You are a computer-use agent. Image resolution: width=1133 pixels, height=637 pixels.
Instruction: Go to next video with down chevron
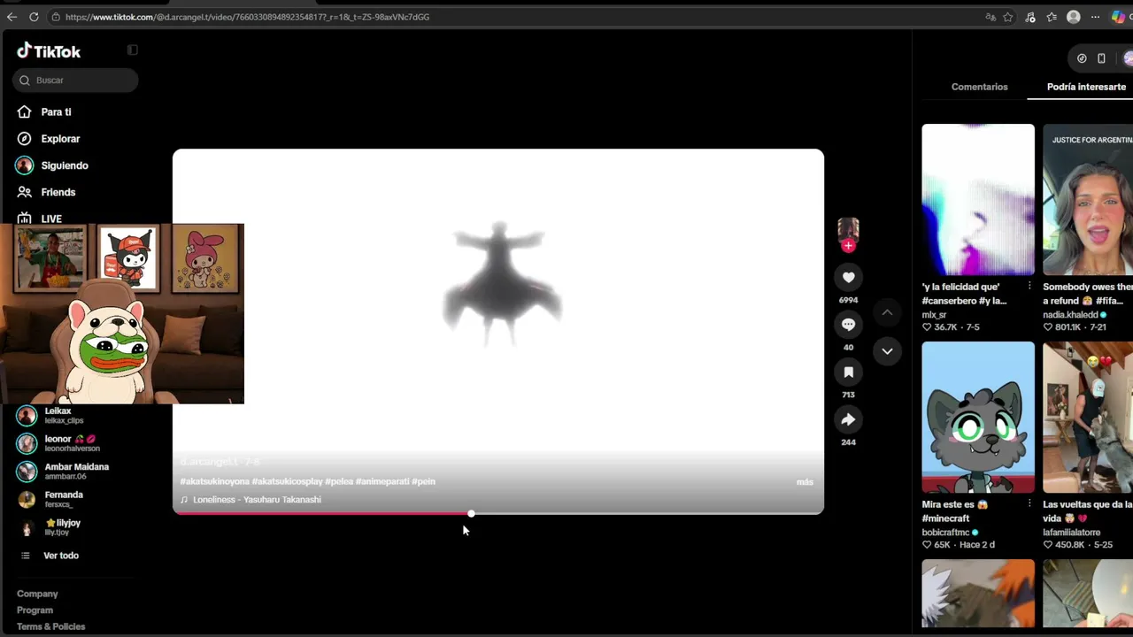[x=887, y=351]
